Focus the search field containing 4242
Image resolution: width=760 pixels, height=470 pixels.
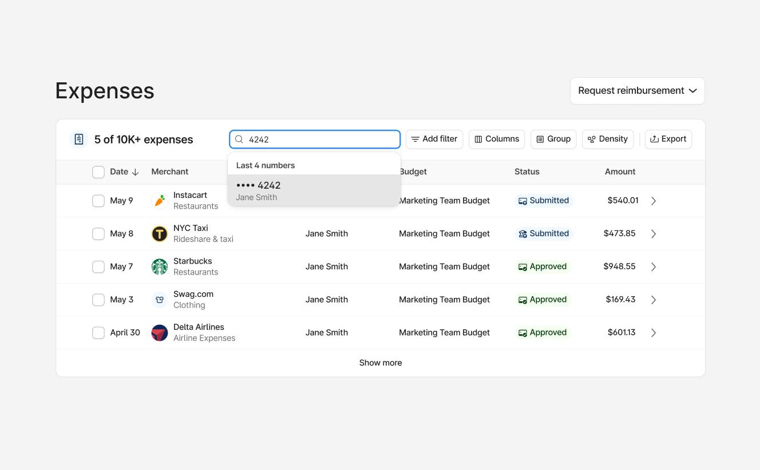click(320, 140)
